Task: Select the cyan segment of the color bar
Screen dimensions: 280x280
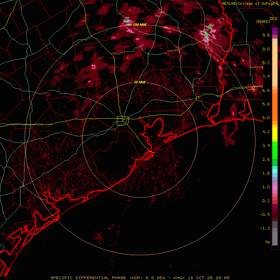Action: [275, 171]
